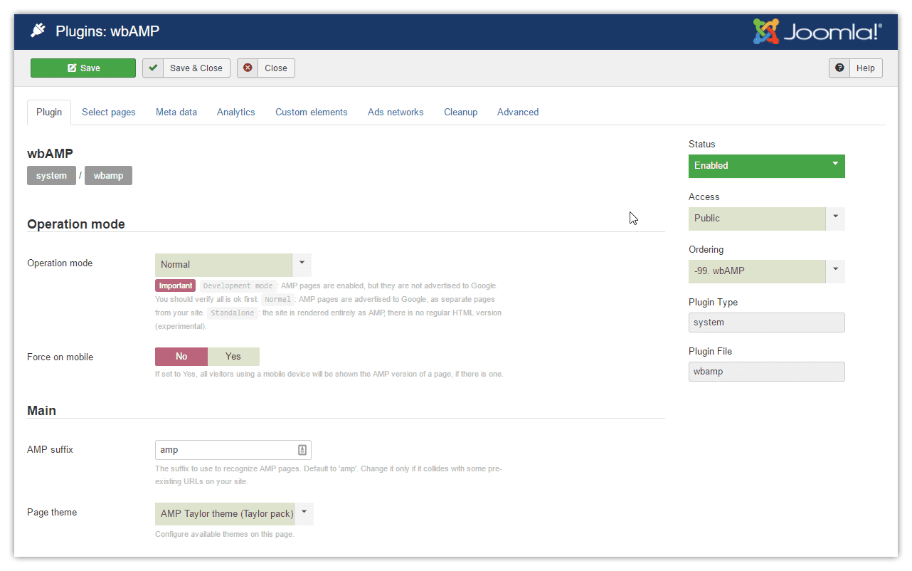Click the Save & Close button label
The height and width of the screenshot is (571, 912).
(x=196, y=68)
